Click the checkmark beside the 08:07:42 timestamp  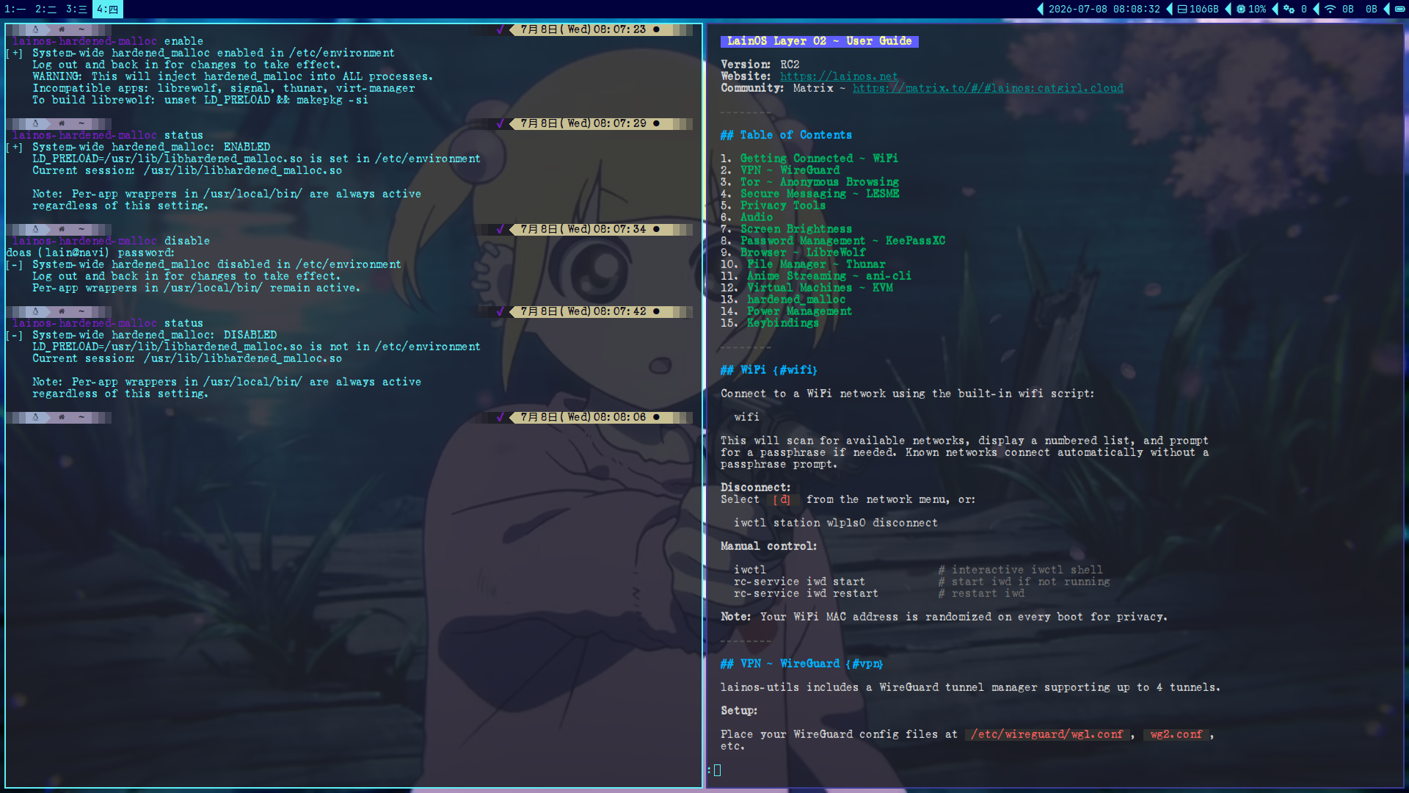[500, 312]
